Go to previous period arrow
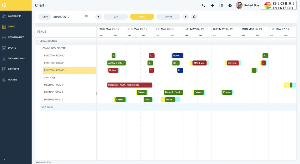The height and width of the screenshot is (164, 300). [99, 17]
